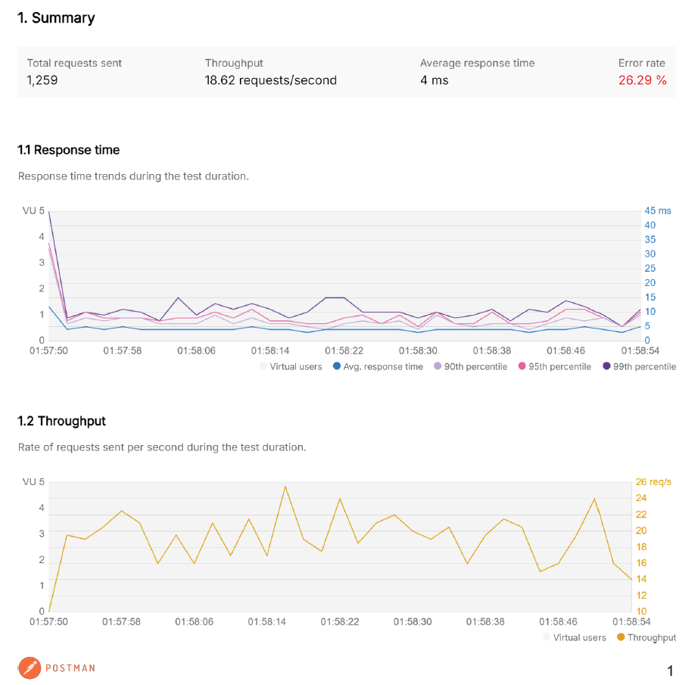
Task: Click the pink 95th percentile legend dot
Action: point(522,366)
